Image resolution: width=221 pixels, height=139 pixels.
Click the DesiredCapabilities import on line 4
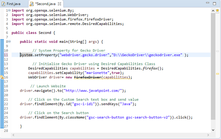click(68, 24)
